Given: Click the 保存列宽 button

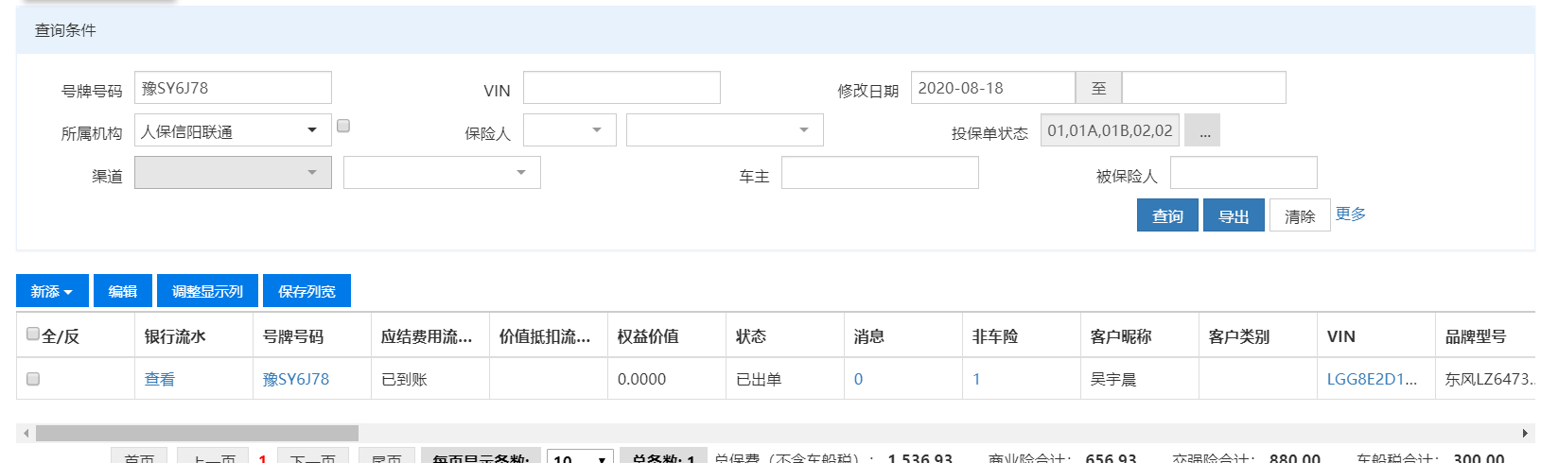Looking at the screenshot, I should [x=306, y=291].
